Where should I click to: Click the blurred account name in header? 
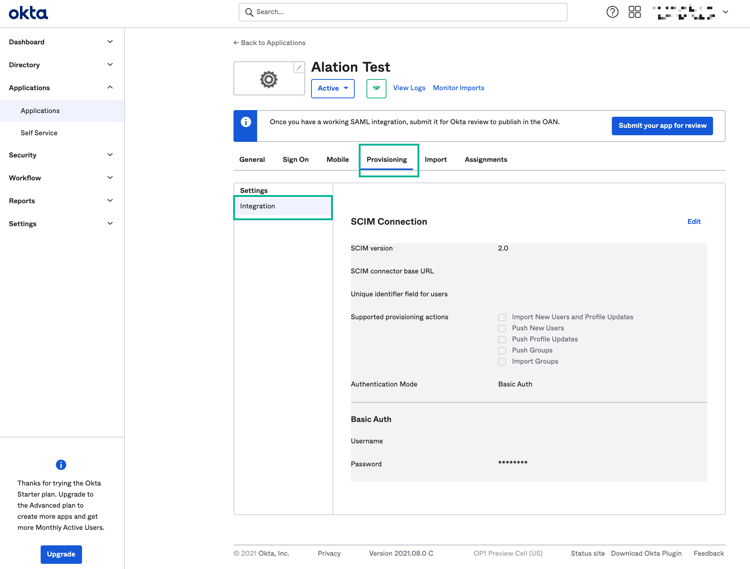(683, 12)
